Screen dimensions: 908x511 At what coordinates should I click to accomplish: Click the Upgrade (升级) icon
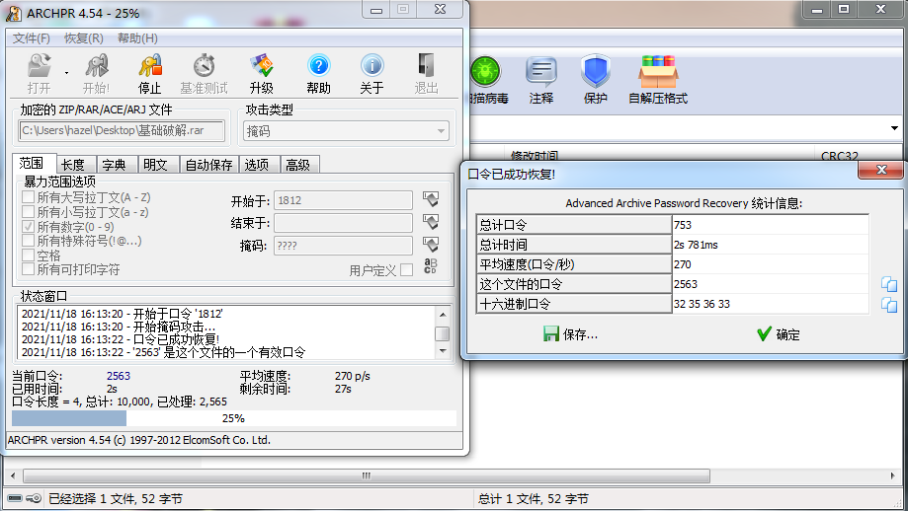pyautogui.click(x=261, y=66)
